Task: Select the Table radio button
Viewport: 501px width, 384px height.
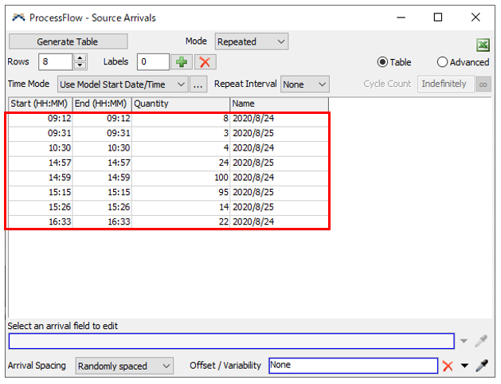Action: 382,62
